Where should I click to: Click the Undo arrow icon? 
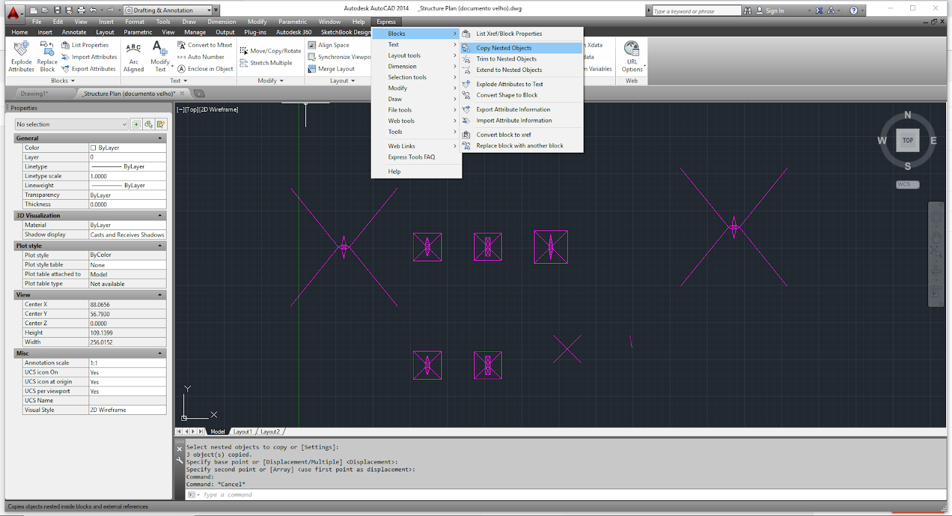click(x=93, y=10)
